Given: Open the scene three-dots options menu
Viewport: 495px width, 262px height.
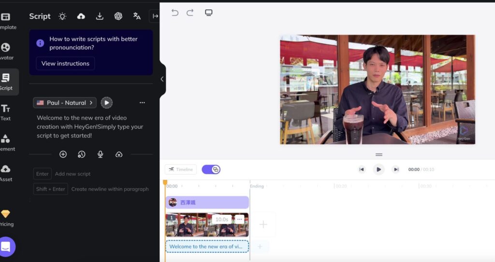Looking at the screenshot, I should coord(240,219).
